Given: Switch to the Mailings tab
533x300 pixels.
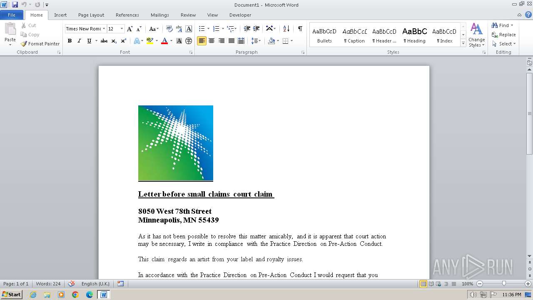Looking at the screenshot, I should pyautogui.click(x=160, y=15).
